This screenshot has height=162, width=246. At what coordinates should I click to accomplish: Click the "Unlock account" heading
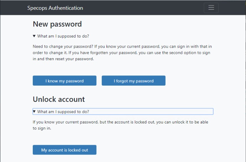pyautogui.click(x=59, y=99)
